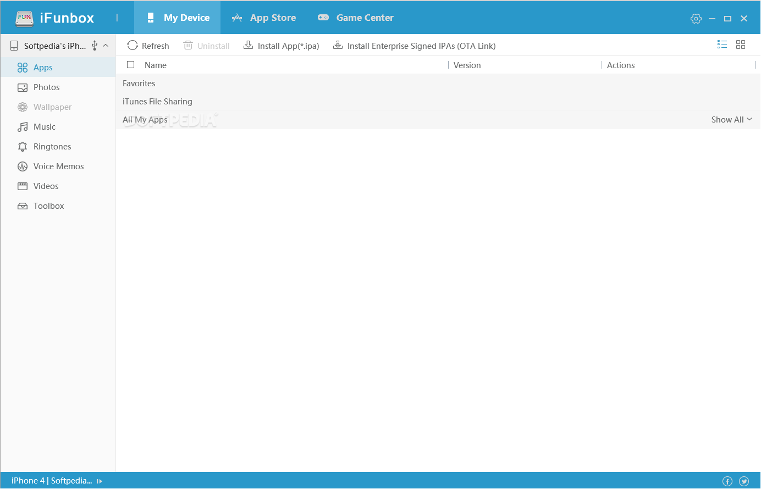Open the My Device tab
The height and width of the screenshot is (489, 761).
[x=178, y=18]
